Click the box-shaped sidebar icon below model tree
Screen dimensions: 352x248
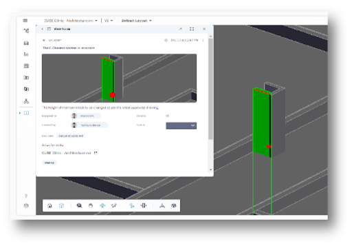pos(26,43)
